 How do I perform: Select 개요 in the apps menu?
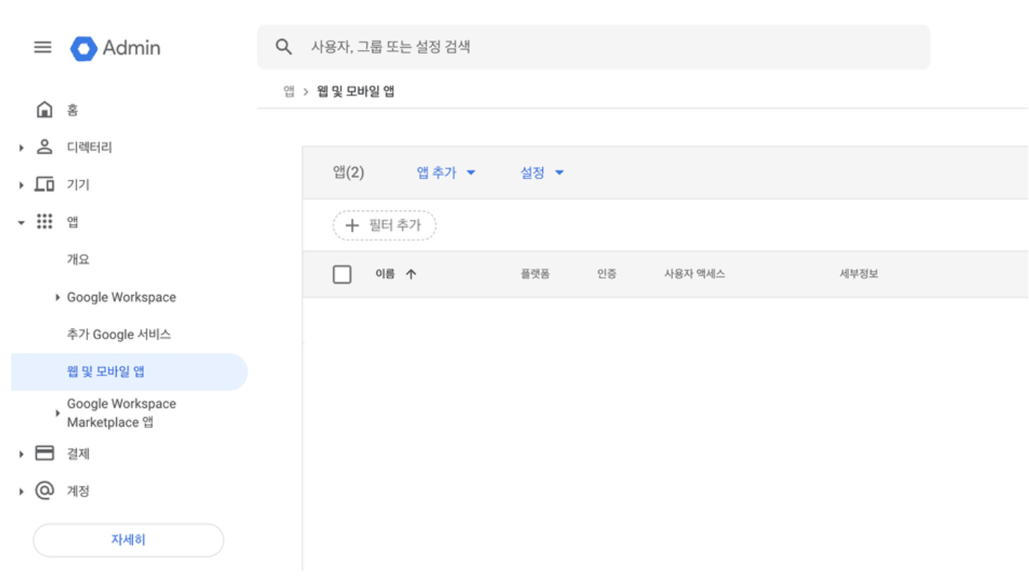point(78,259)
